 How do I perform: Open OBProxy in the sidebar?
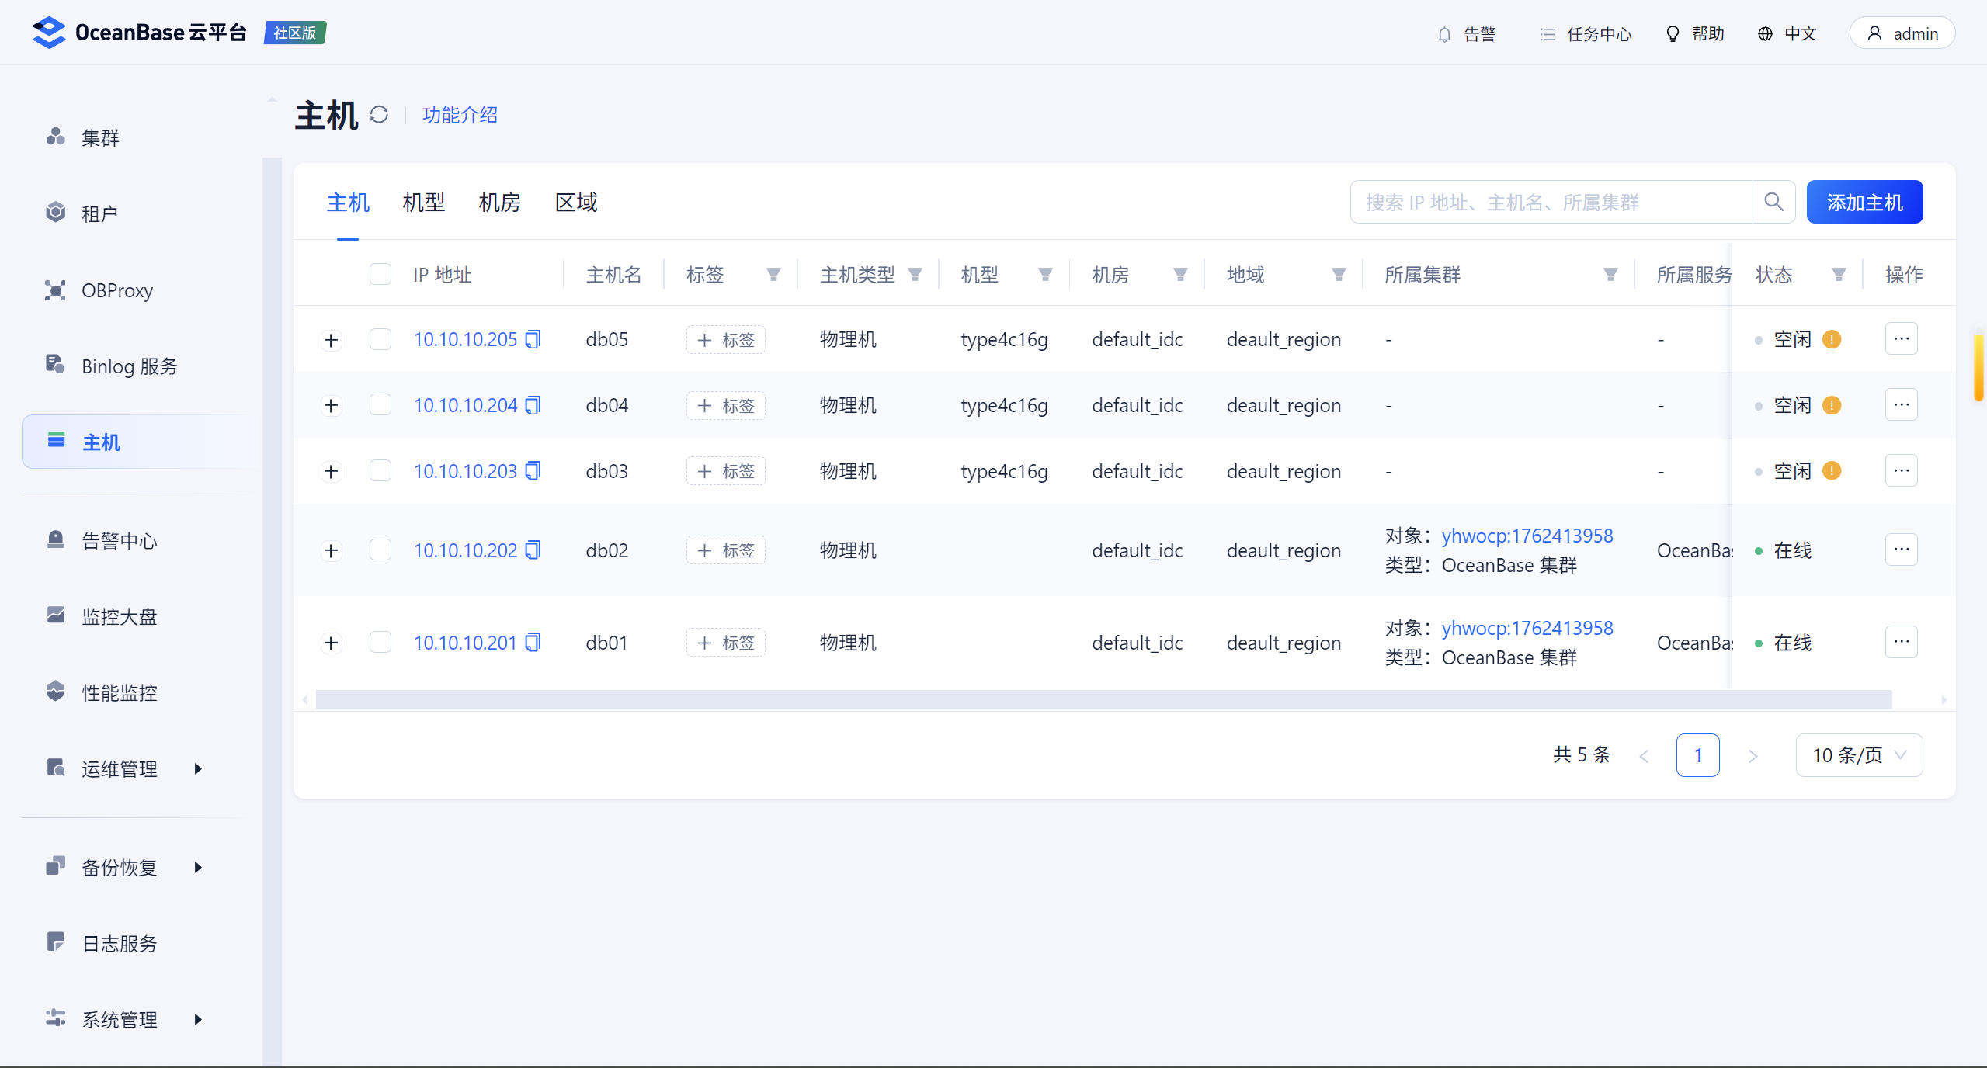pos(116,290)
